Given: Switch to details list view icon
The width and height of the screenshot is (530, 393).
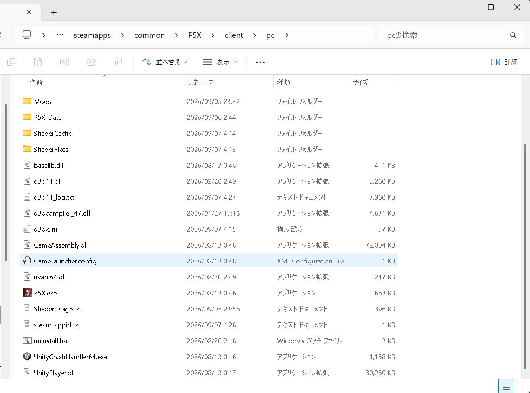Looking at the screenshot, I should click(x=506, y=386).
